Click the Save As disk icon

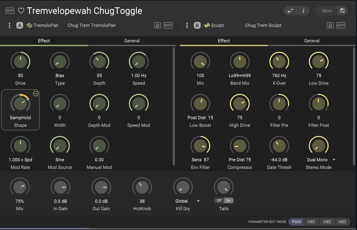tap(342, 11)
